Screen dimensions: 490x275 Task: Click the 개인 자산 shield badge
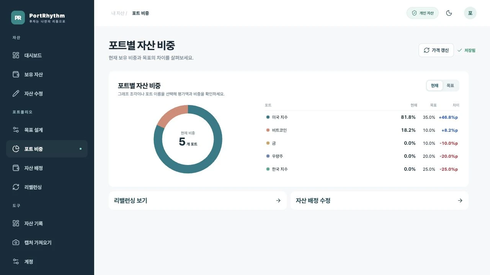coord(423,13)
